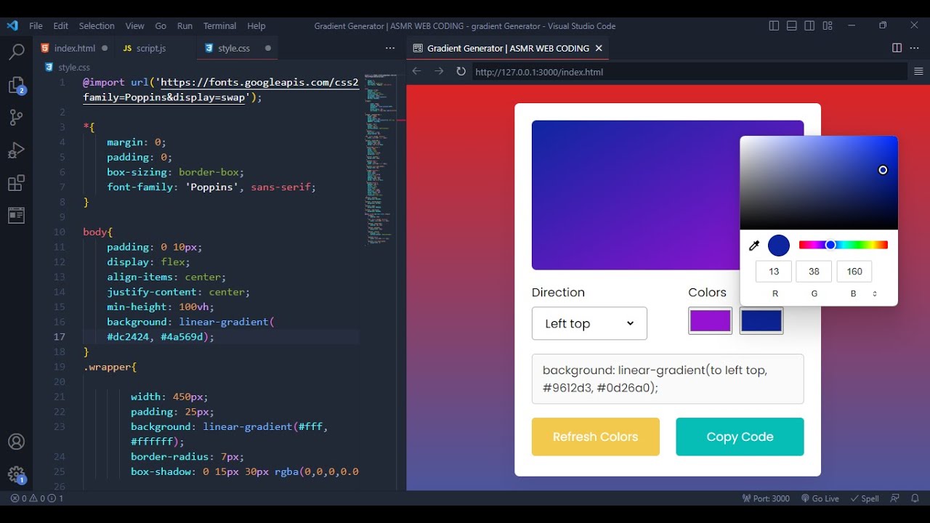Image resolution: width=930 pixels, height=523 pixels.
Task: Click the Copy Code button
Action: point(740,437)
